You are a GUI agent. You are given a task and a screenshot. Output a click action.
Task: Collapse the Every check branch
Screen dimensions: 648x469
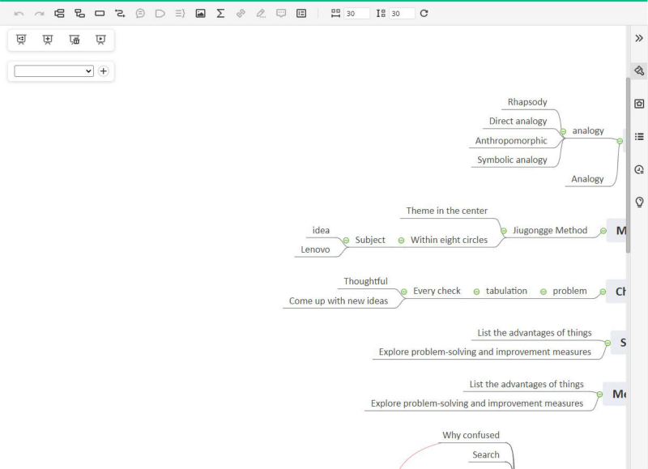403,292
